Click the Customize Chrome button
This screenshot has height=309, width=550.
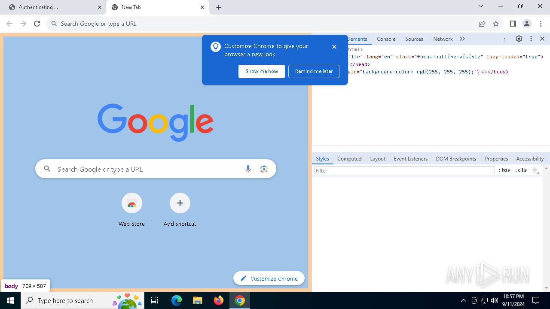(269, 279)
